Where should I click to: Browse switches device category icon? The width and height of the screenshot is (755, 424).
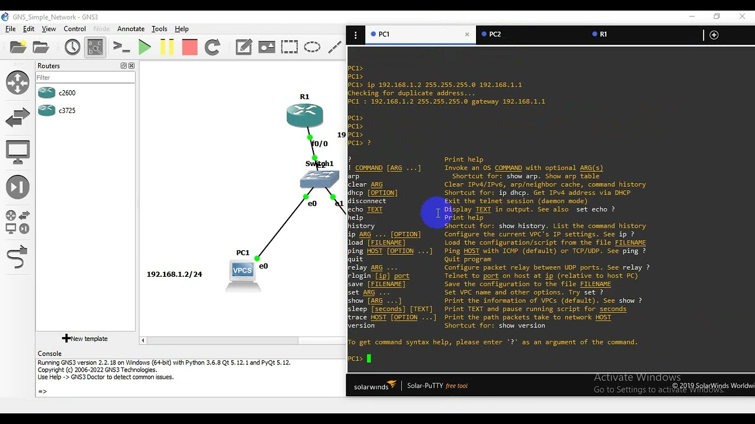click(18, 118)
